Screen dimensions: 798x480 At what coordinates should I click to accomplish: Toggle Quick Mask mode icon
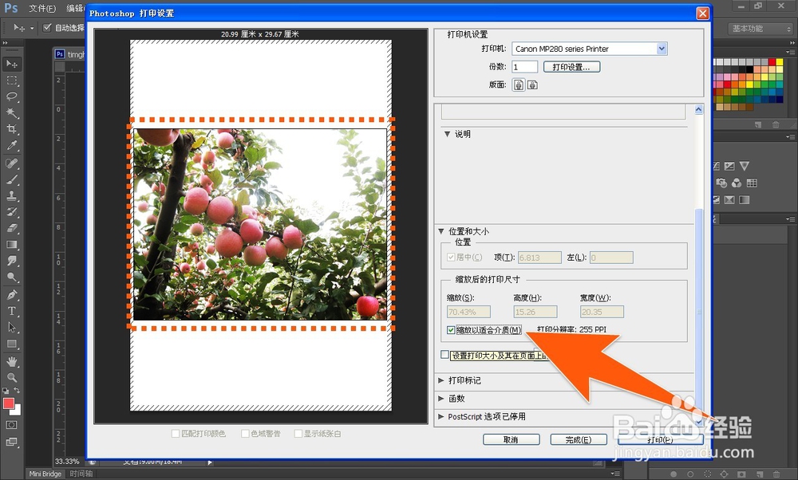click(11, 425)
